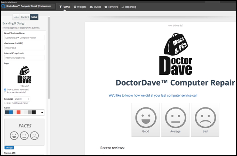Open the business selector DoctorDave dropdown
This screenshot has height=156, width=237.
pos(29,6)
